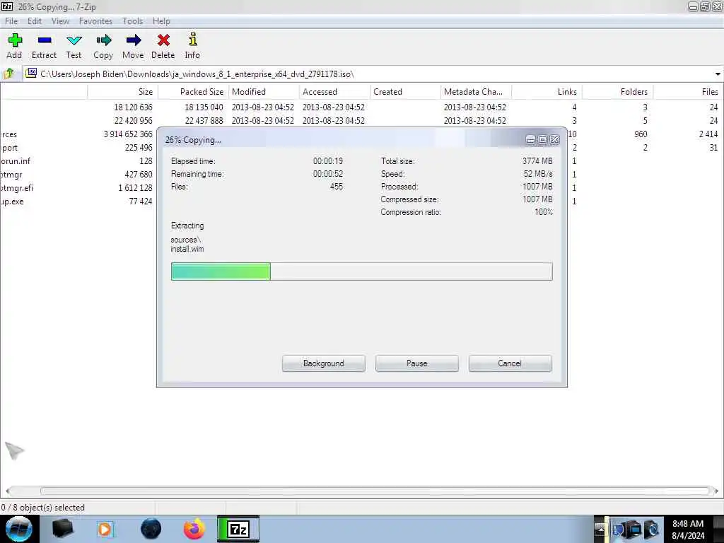This screenshot has height=543, width=724.
Task: Sort by Folders column header
Action: [617, 92]
